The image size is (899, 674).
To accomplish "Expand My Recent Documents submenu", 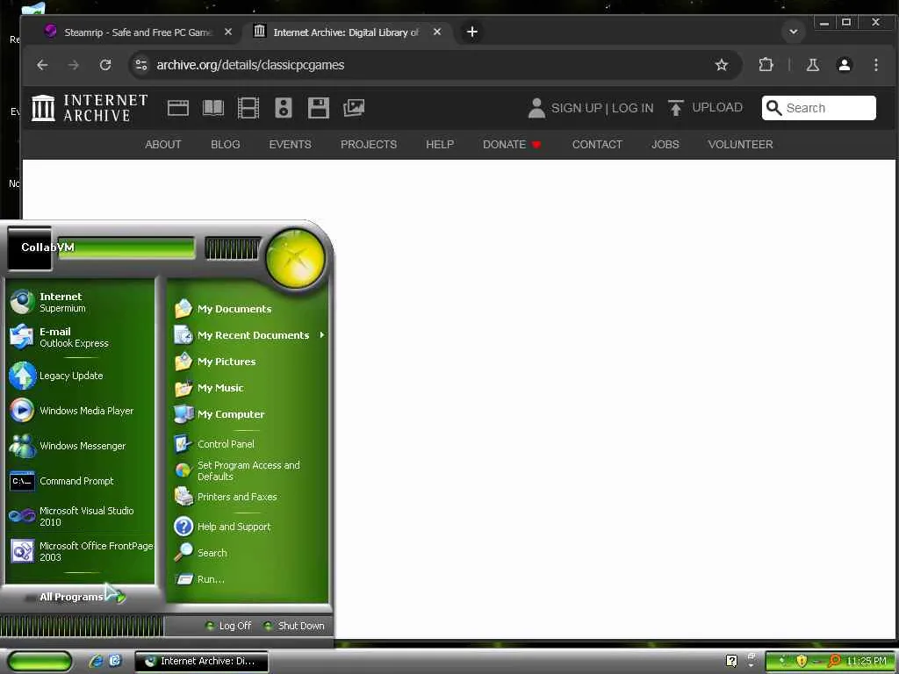I will tap(249, 335).
